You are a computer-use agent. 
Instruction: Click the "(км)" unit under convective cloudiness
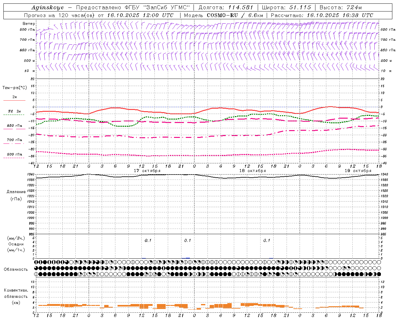point(16,302)
